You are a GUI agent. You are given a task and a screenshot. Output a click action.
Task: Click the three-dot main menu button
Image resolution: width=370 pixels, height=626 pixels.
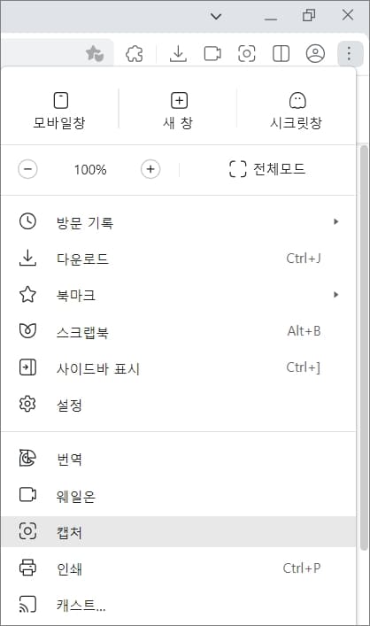pos(349,53)
